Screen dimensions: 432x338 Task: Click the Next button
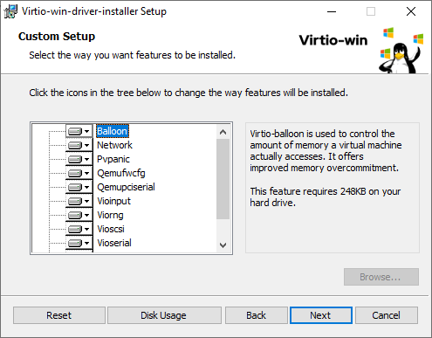321,315
